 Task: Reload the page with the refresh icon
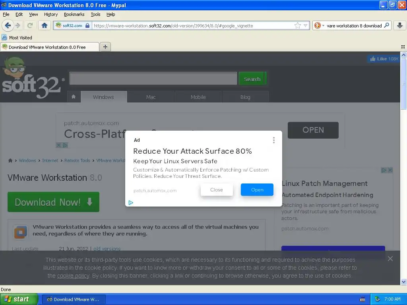coord(30,25)
